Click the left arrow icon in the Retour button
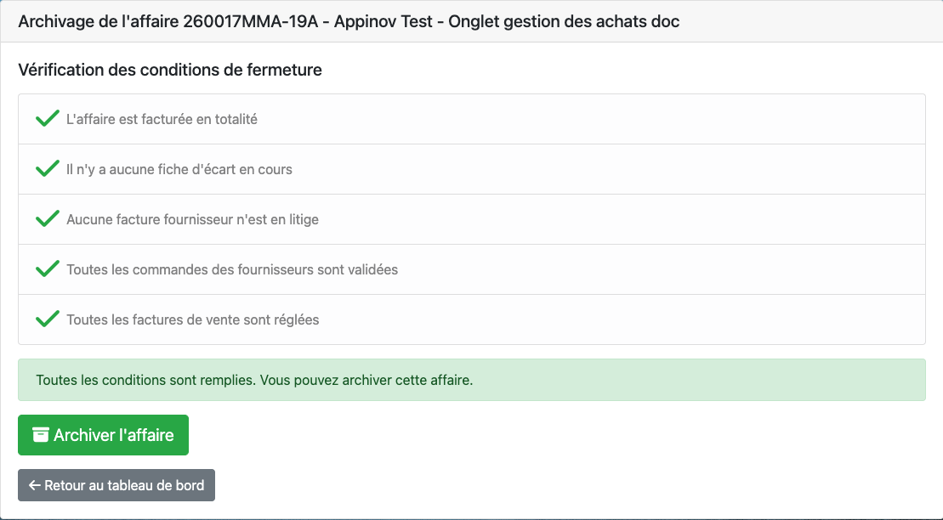The image size is (943, 520). [35, 485]
